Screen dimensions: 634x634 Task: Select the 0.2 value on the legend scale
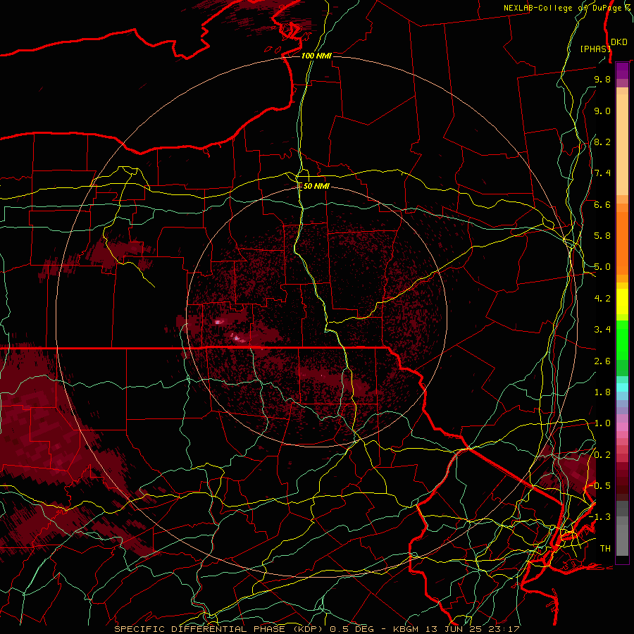coord(602,454)
